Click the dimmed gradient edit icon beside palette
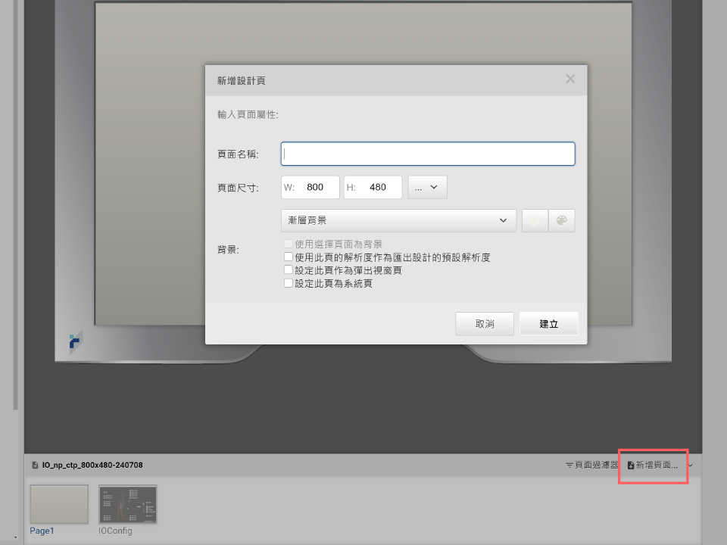This screenshot has width=727, height=545. tap(535, 220)
